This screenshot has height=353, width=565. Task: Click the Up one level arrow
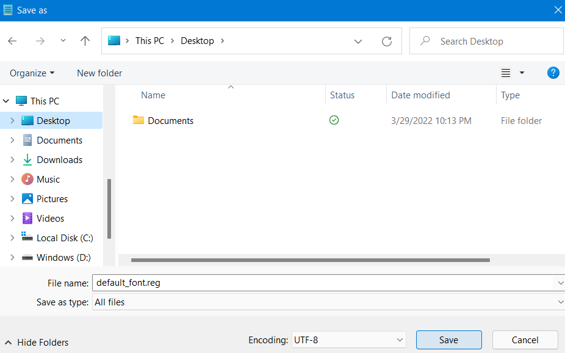point(85,41)
